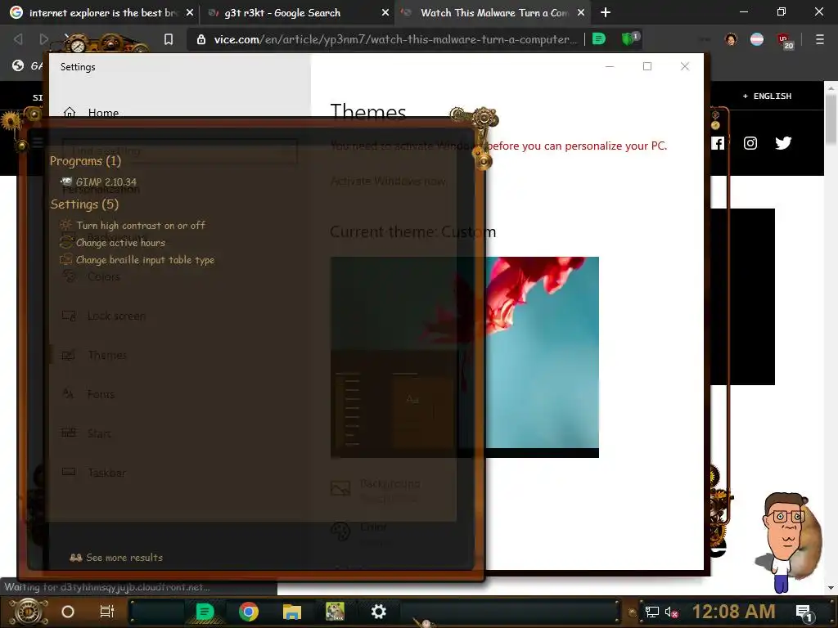This screenshot has width=838, height=628.
Task: Open Change braille input table type result
Action: (137, 260)
